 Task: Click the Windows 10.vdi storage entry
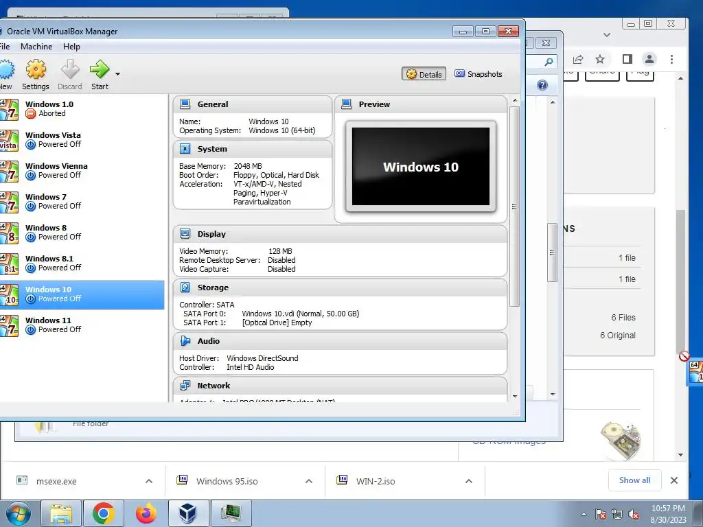tap(301, 314)
